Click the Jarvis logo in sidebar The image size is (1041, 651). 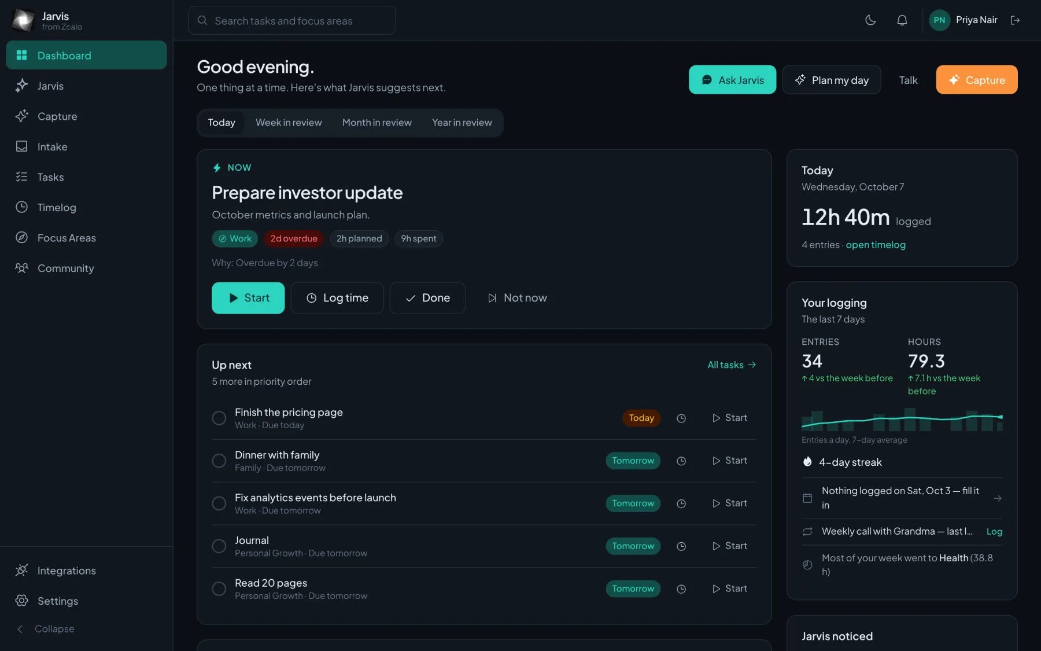[x=23, y=20]
